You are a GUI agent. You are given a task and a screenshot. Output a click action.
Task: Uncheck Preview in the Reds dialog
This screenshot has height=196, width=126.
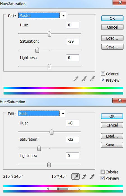tap(102, 178)
